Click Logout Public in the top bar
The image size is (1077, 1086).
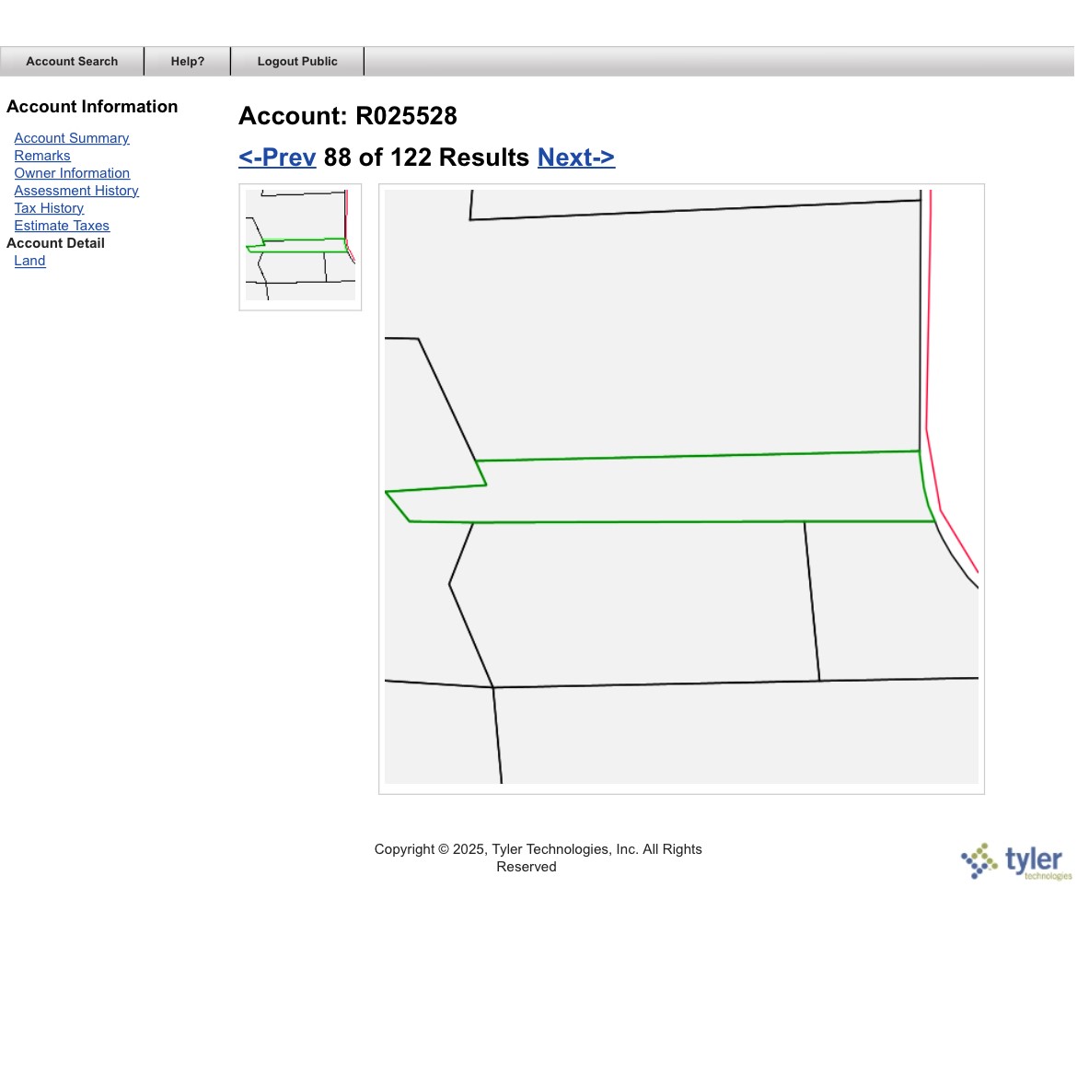pyautogui.click(x=297, y=62)
